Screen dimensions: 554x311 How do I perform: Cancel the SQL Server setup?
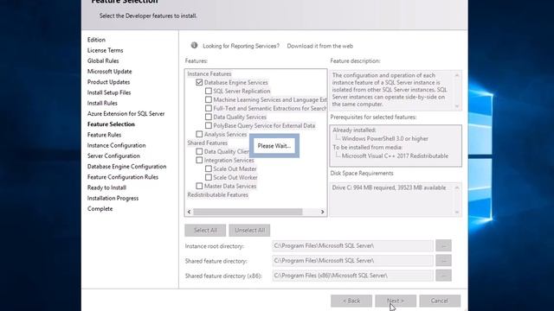[x=440, y=301]
